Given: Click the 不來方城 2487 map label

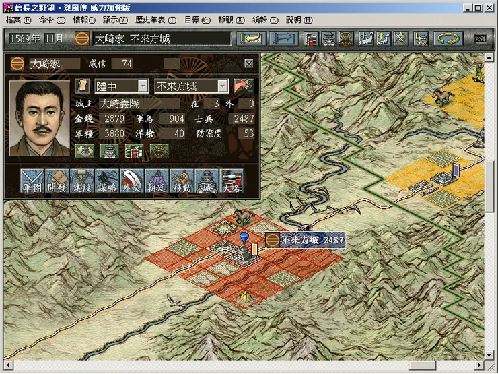Looking at the screenshot, I should [x=305, y=240].
